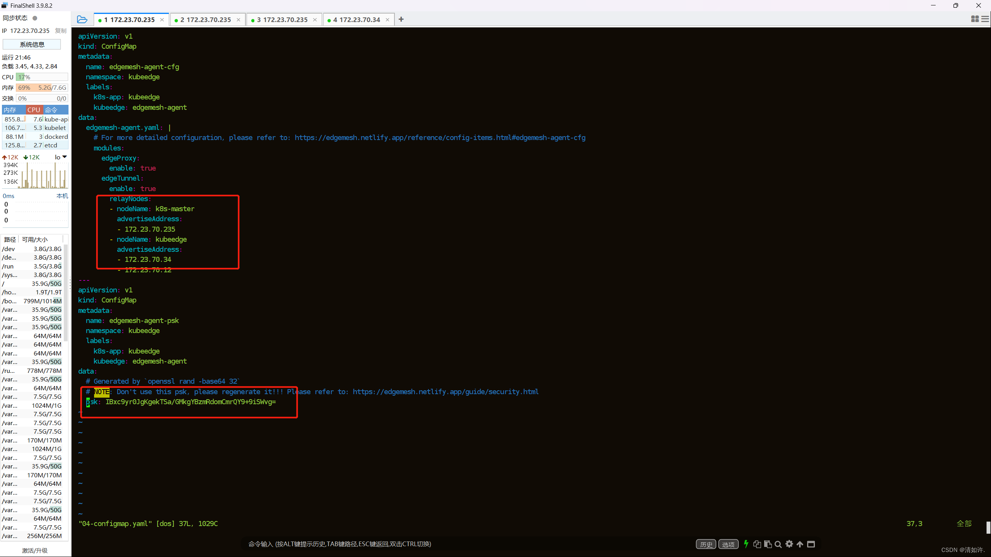Restore the FinalShell window size

(956, 5)
